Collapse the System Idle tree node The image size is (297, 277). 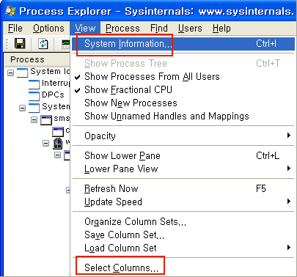(x=10, y=73)
